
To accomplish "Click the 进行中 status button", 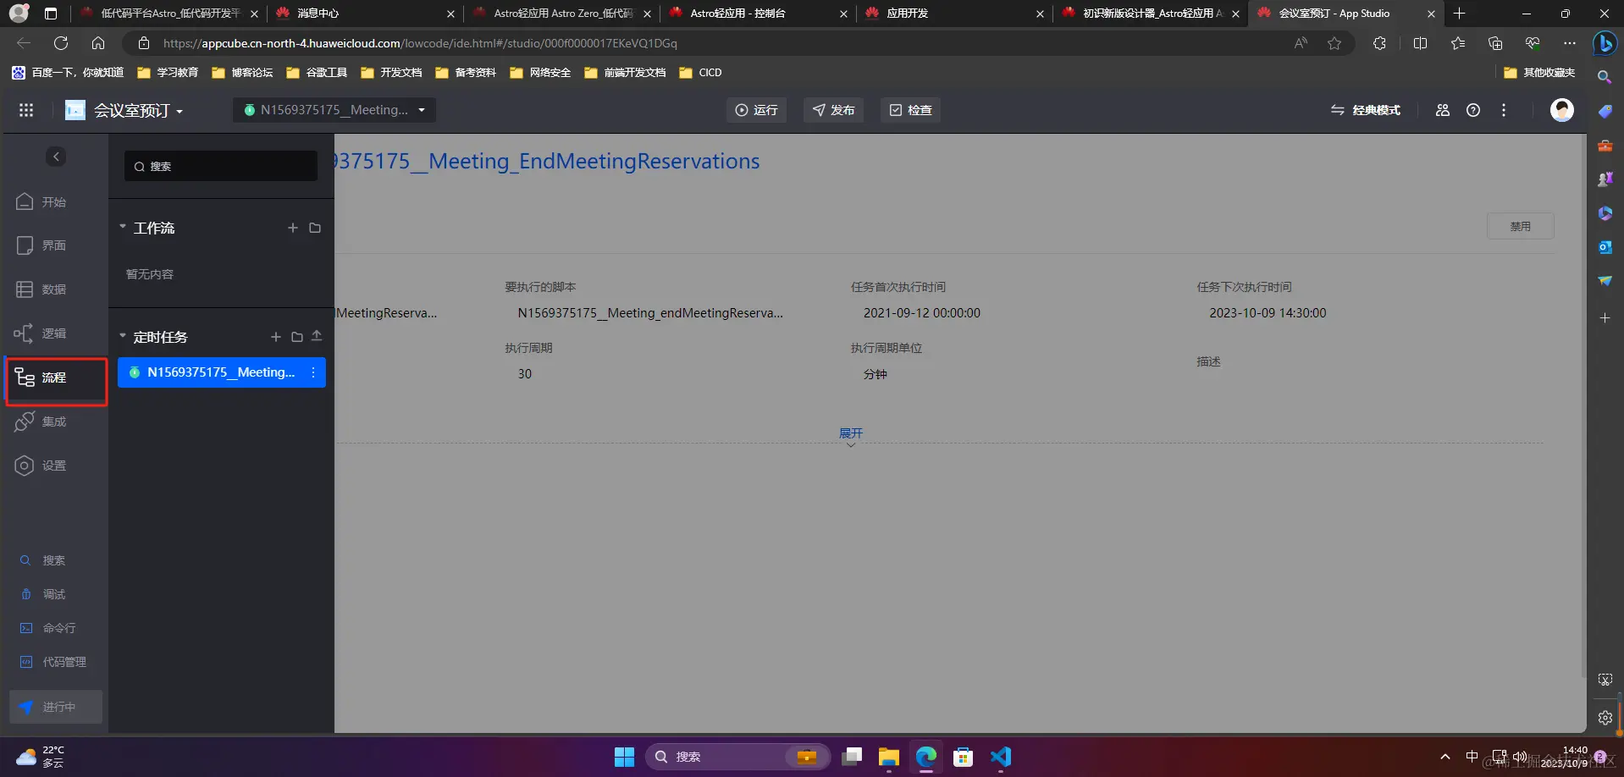I will pyautogui.click(x=56, y=707).
